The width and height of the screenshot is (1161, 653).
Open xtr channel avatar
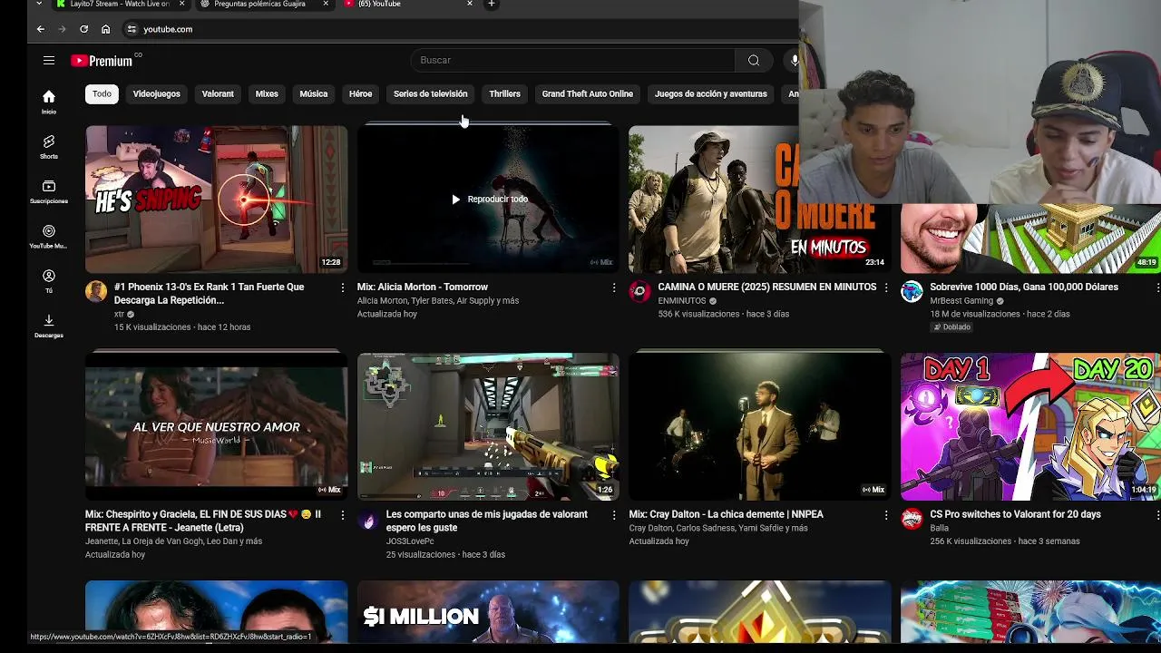pyautogui.click(x=96, y=291)
